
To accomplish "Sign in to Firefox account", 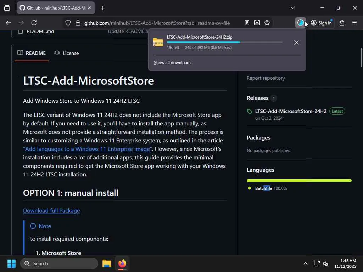I will [x=321, y=23].
